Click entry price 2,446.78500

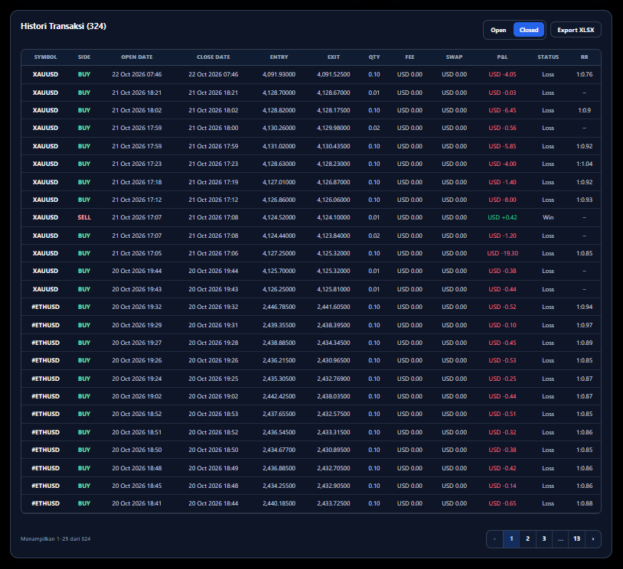[279, 307]
